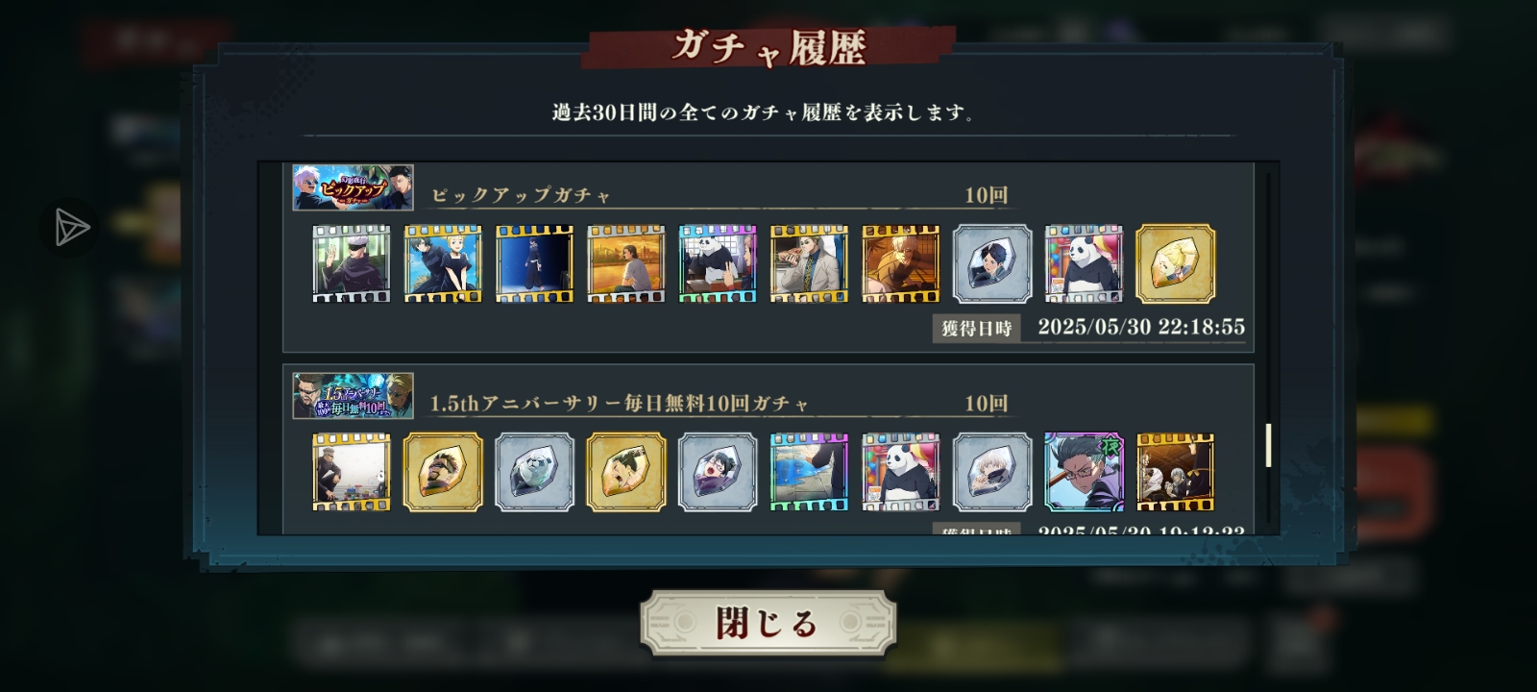Click the ガチャ履歴 title banner

click(768, 46)
